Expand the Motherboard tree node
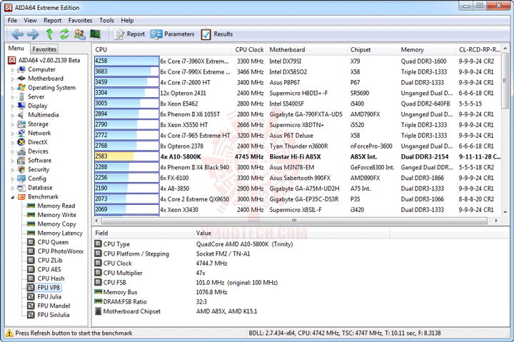Image resolution: width=514 pixels, height=342 pixels. click(x=13, y=79)
